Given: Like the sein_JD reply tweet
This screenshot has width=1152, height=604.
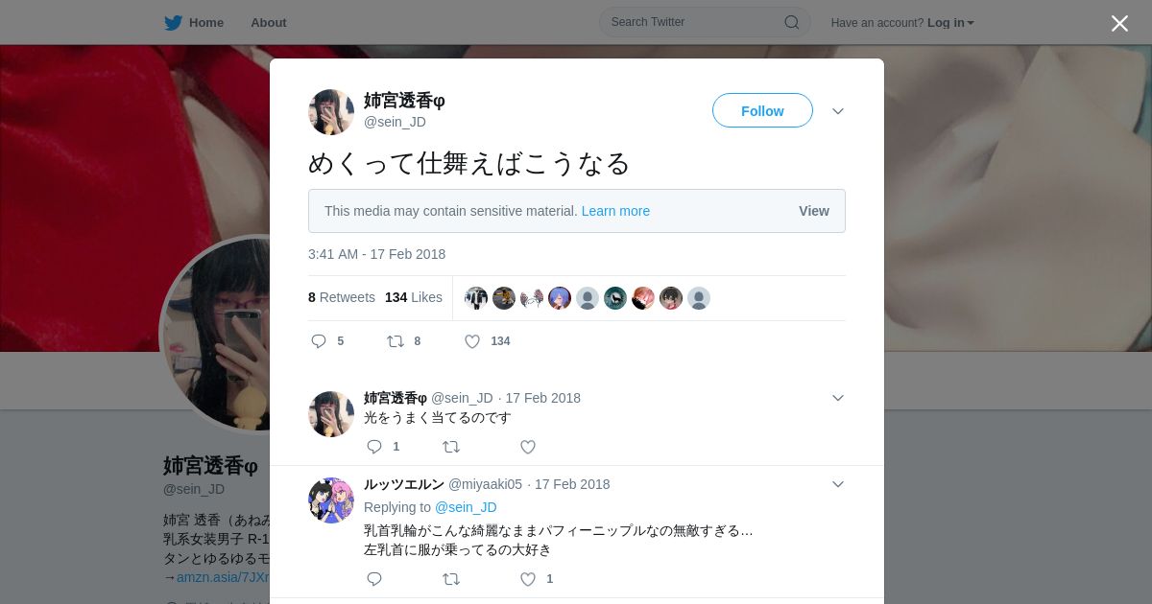Looking at the screenshot, I should pos(528,447).
